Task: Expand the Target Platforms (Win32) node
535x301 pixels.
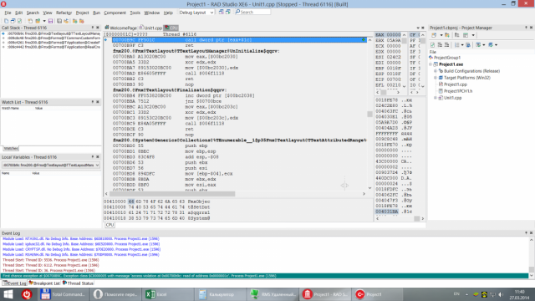Action: click(436, 78)
